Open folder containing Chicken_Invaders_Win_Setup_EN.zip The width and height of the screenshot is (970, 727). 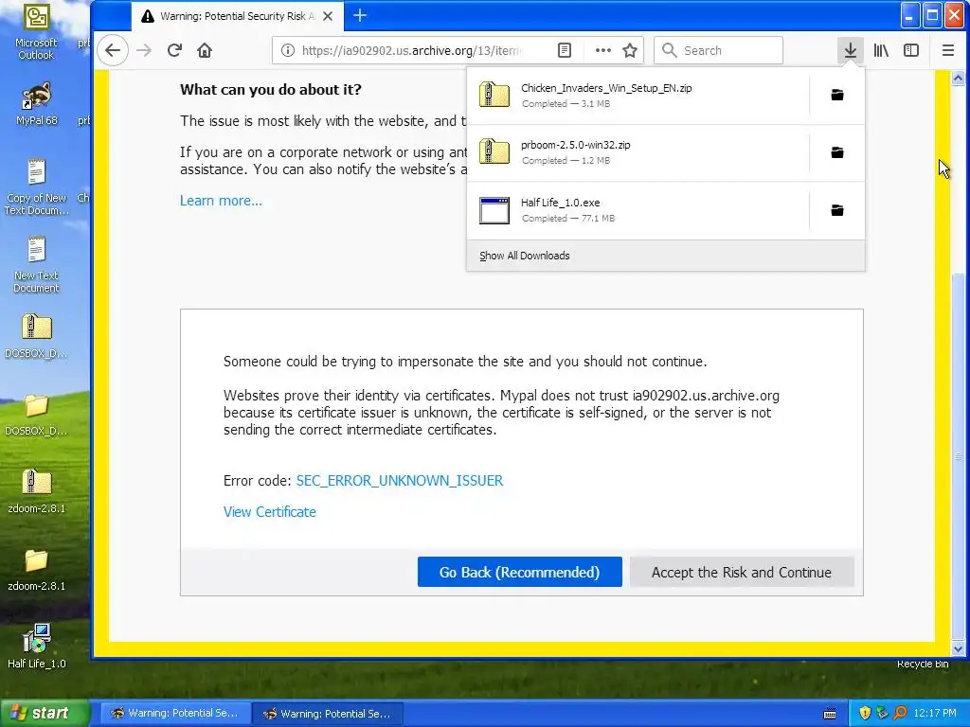point(837,96)
